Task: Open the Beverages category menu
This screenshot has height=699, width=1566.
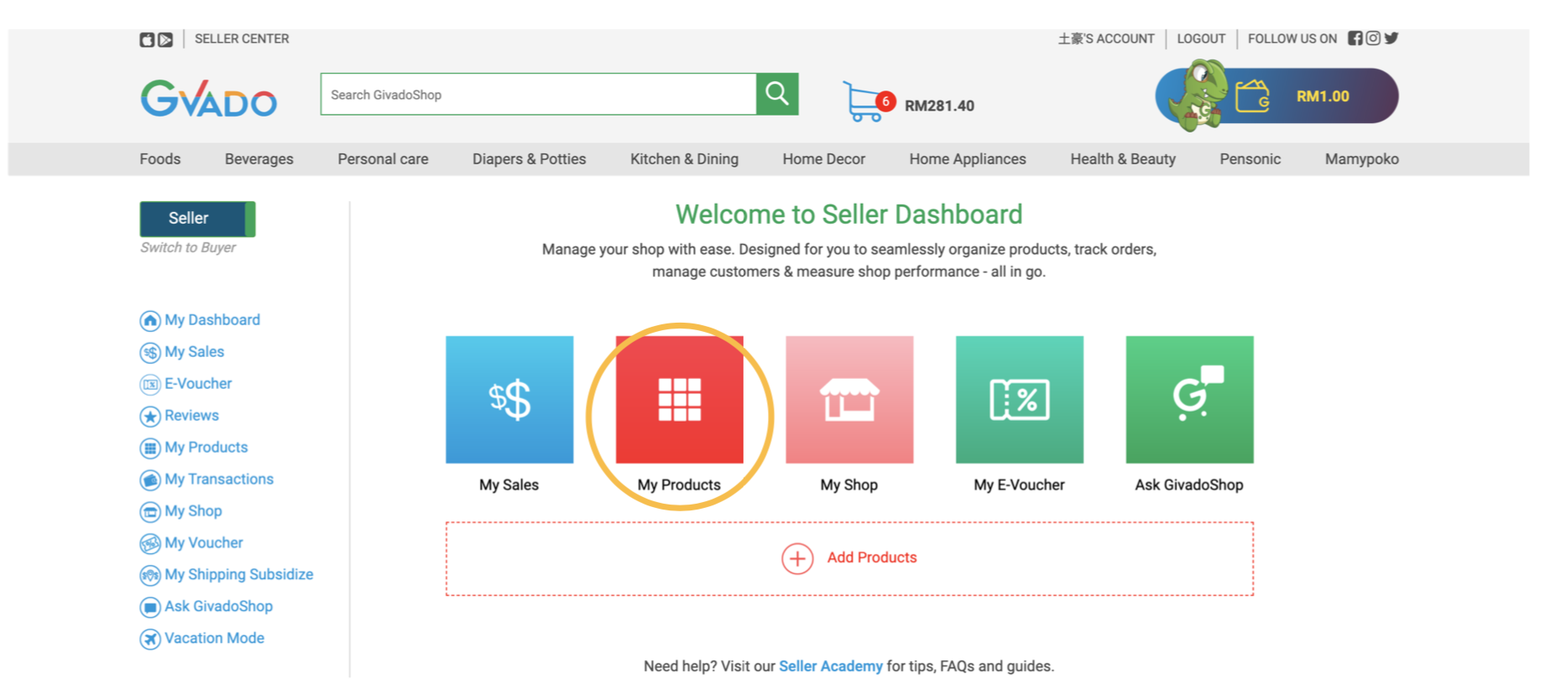Action: 259,159
